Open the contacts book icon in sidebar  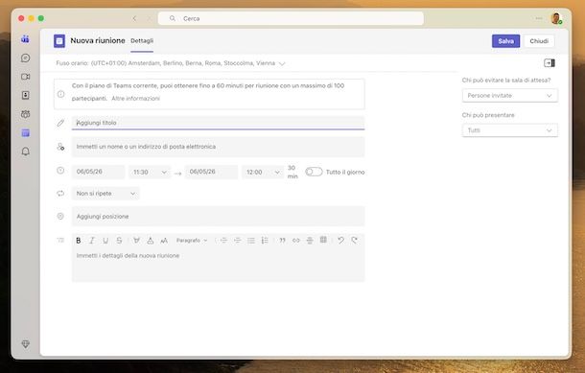(25, 95)
